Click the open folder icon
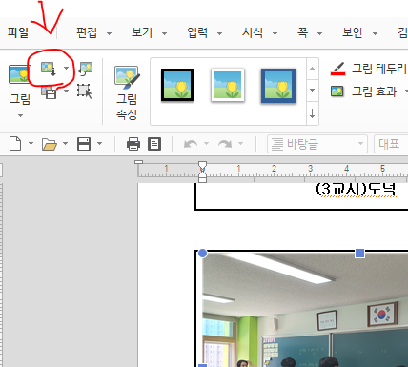This screenshot has width=408, height=367. coord(50,144)
